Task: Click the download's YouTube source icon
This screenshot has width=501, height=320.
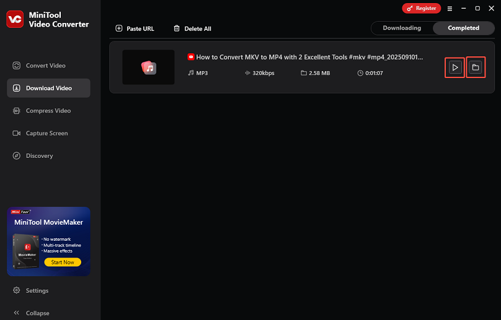Action: tap(191, 57)
